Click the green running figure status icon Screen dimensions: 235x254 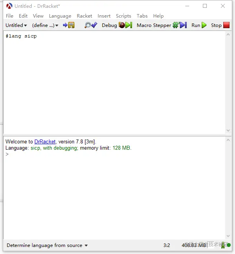[223, 245]
